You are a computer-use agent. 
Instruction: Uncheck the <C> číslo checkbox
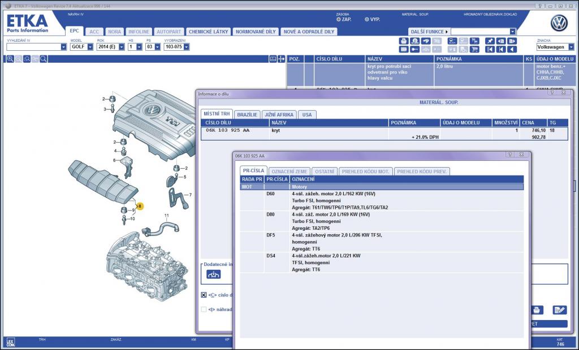tap(204, 295)
